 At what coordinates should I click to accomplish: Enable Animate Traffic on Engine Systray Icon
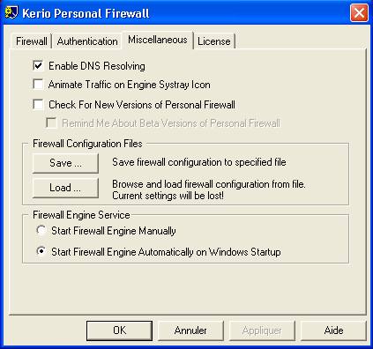tap(38, 85)
